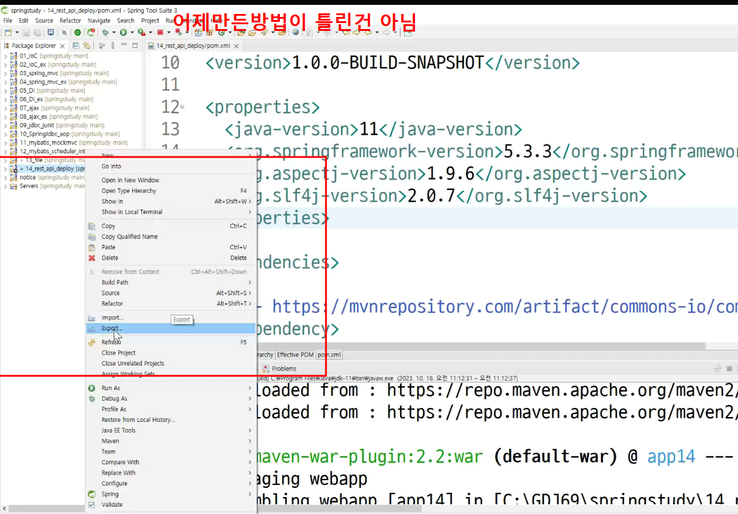
Task: Collapse the properties element fold marker
Action: click(182, 108)
